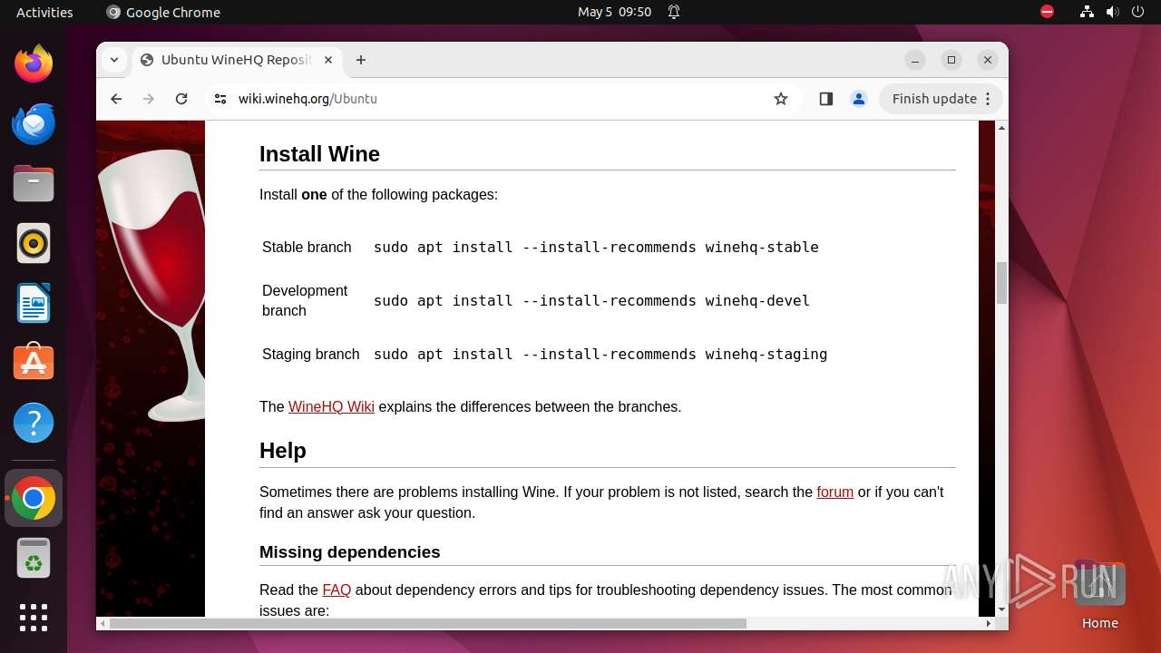
Task: Click the scroll right arrow
Action: click(989, 623)
